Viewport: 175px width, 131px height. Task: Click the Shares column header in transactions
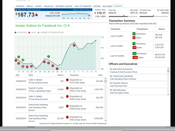(60, 75)
